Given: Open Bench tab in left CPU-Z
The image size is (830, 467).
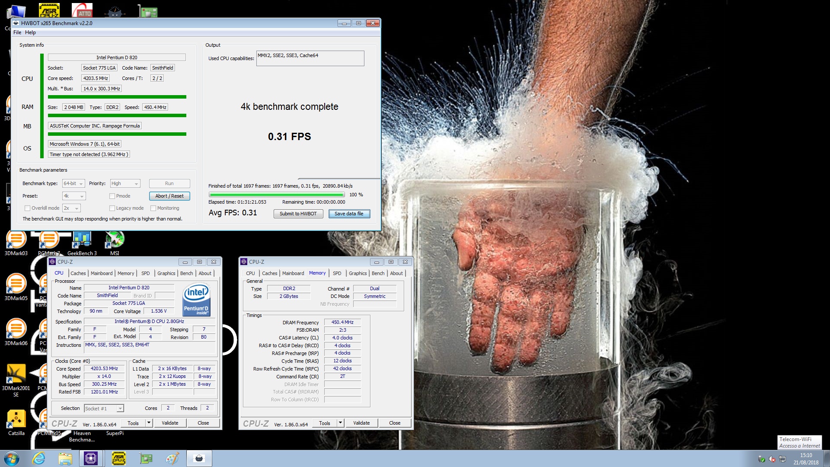Looking at the screenshot, I should [187, 273].
